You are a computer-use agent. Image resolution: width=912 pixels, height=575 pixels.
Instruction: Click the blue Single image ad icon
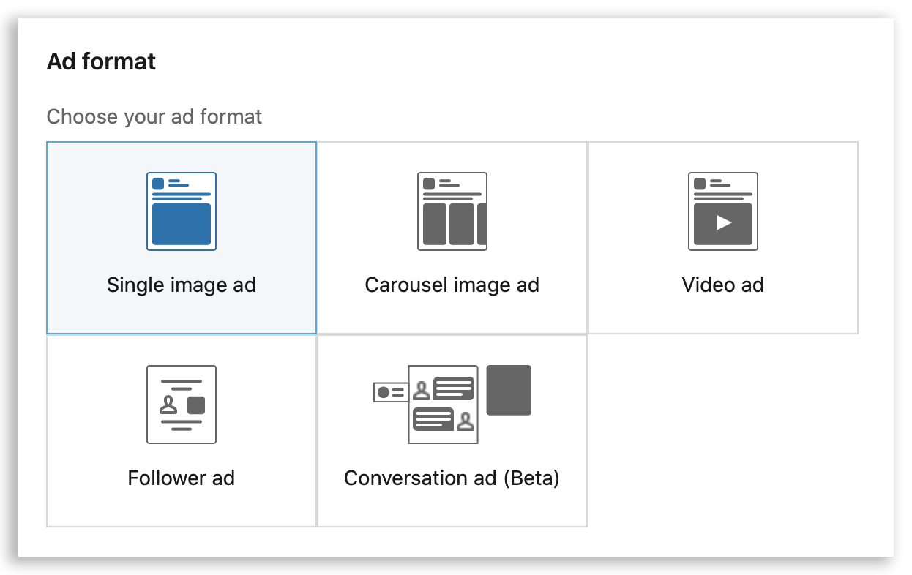click(182, 211)
